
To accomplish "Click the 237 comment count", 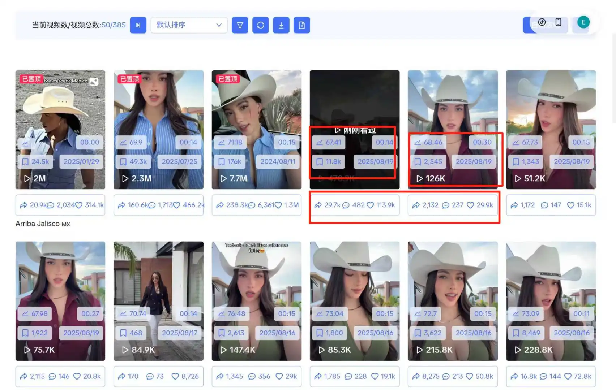I will click(458, 205).
